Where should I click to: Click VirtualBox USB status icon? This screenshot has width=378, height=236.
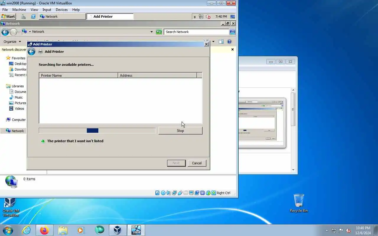[x=180, y=193]
